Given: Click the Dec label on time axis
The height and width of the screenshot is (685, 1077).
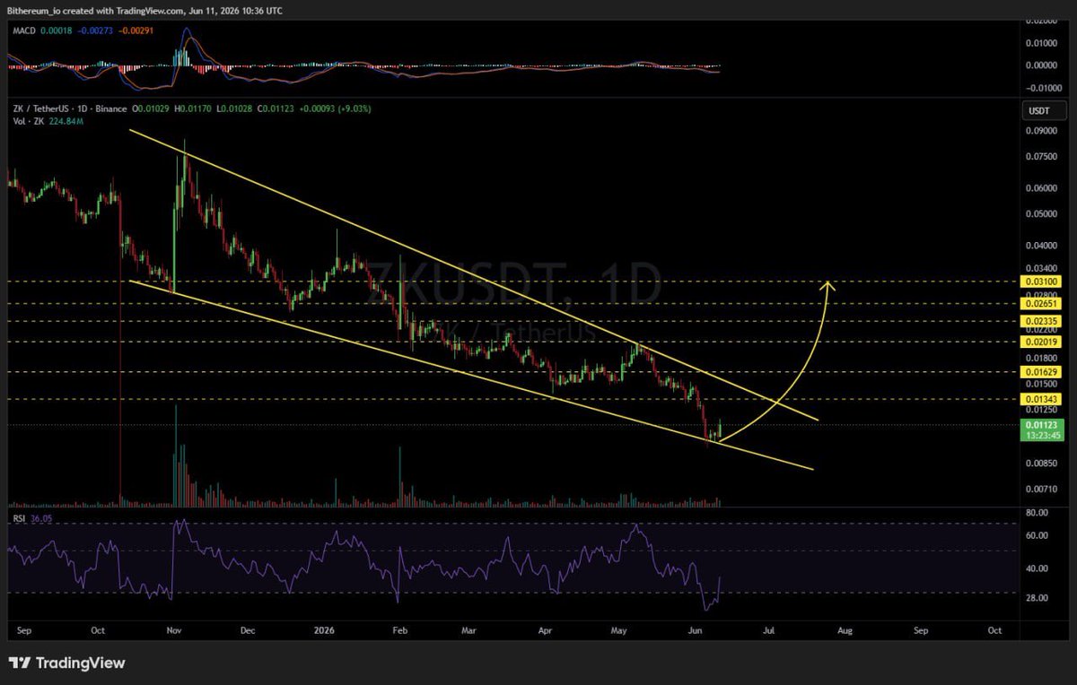Looking at the screenshot, I should [248, 631].
